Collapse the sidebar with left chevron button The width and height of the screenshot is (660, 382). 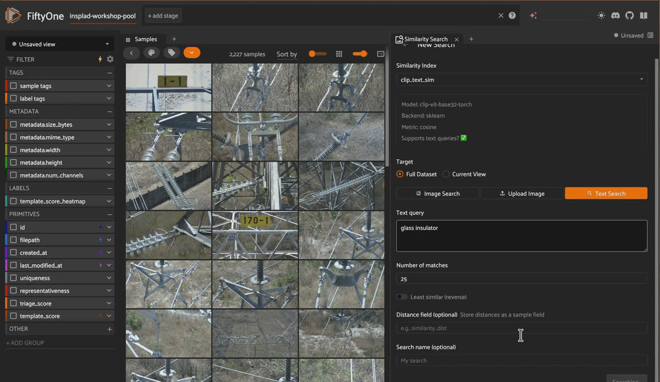[131, 53]
